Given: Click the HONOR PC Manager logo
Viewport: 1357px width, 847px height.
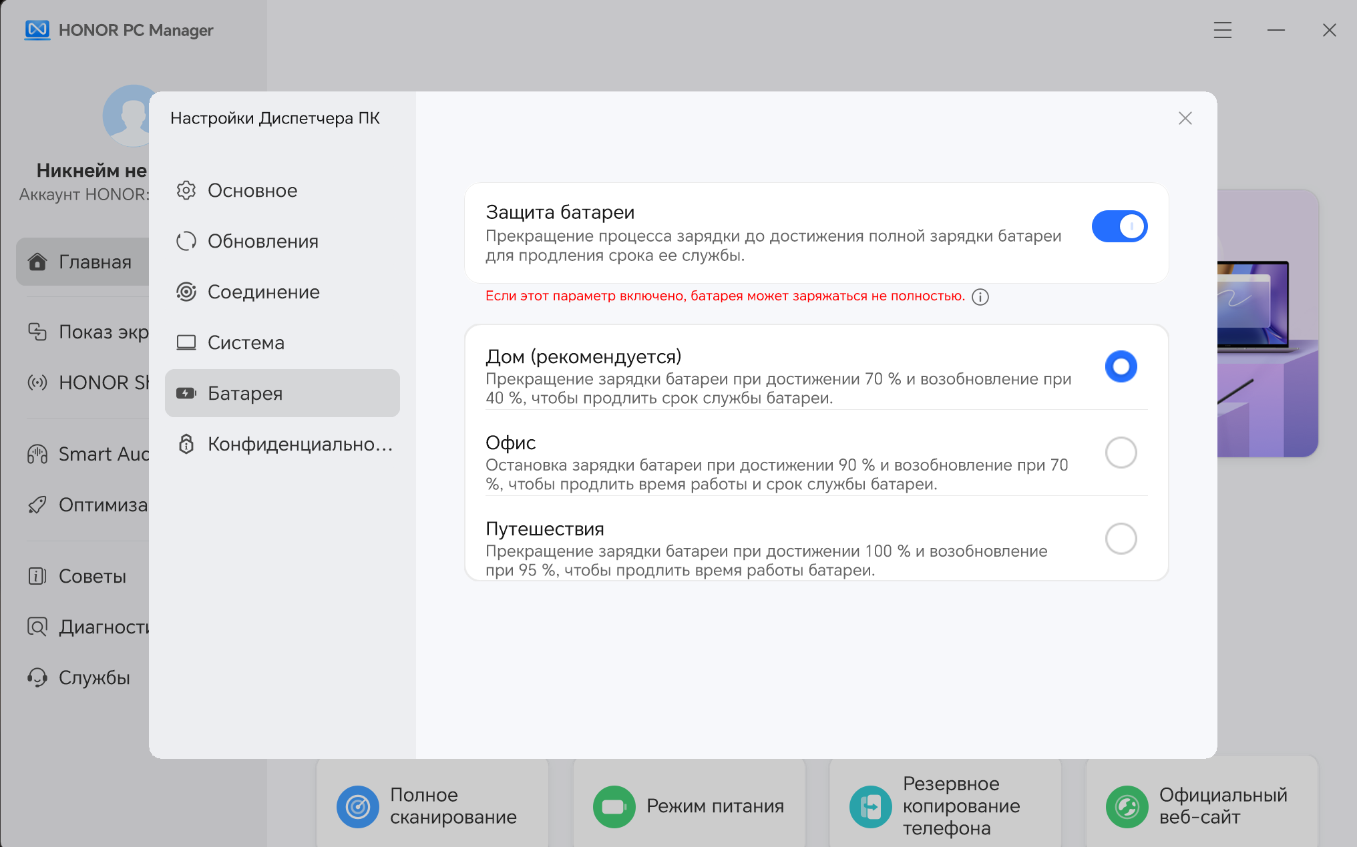Looking at the screenshot, I should pos(37,30).
